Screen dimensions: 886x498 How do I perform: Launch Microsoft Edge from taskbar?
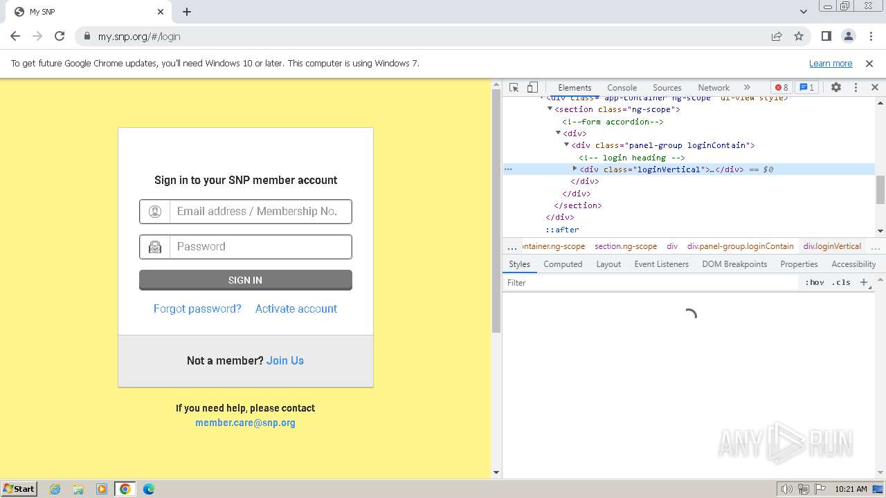click(149, 489)
